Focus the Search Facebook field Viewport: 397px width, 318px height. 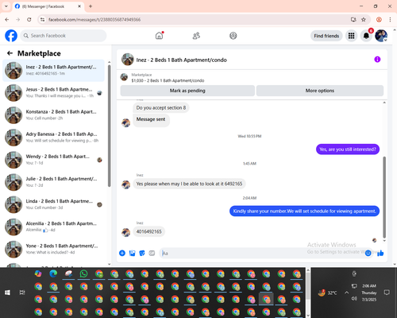tap(64, 36)
